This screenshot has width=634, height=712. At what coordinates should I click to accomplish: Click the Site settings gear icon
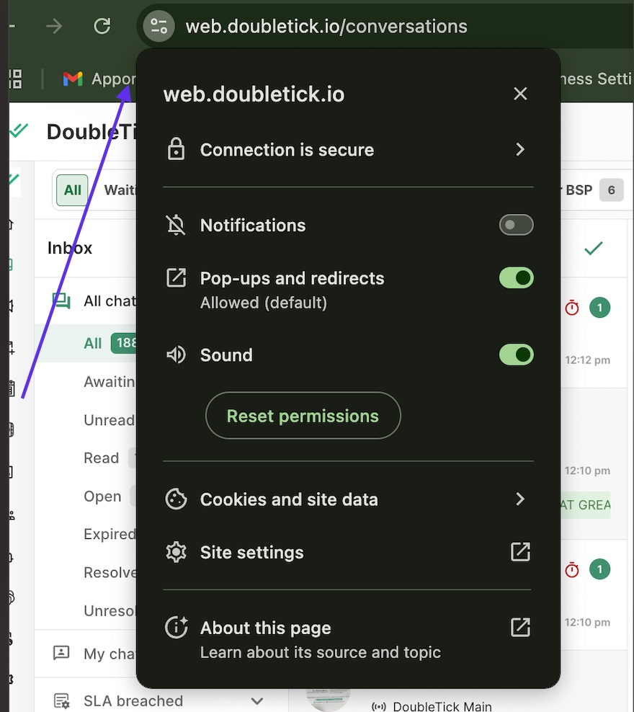tap(176, 553)
